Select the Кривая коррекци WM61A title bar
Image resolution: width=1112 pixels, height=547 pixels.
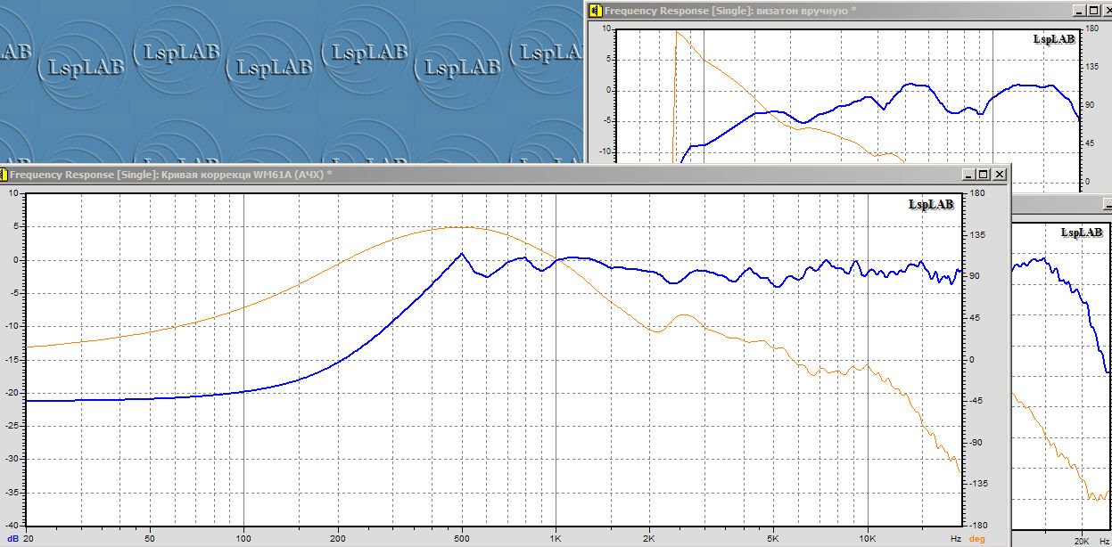point(506,175)
